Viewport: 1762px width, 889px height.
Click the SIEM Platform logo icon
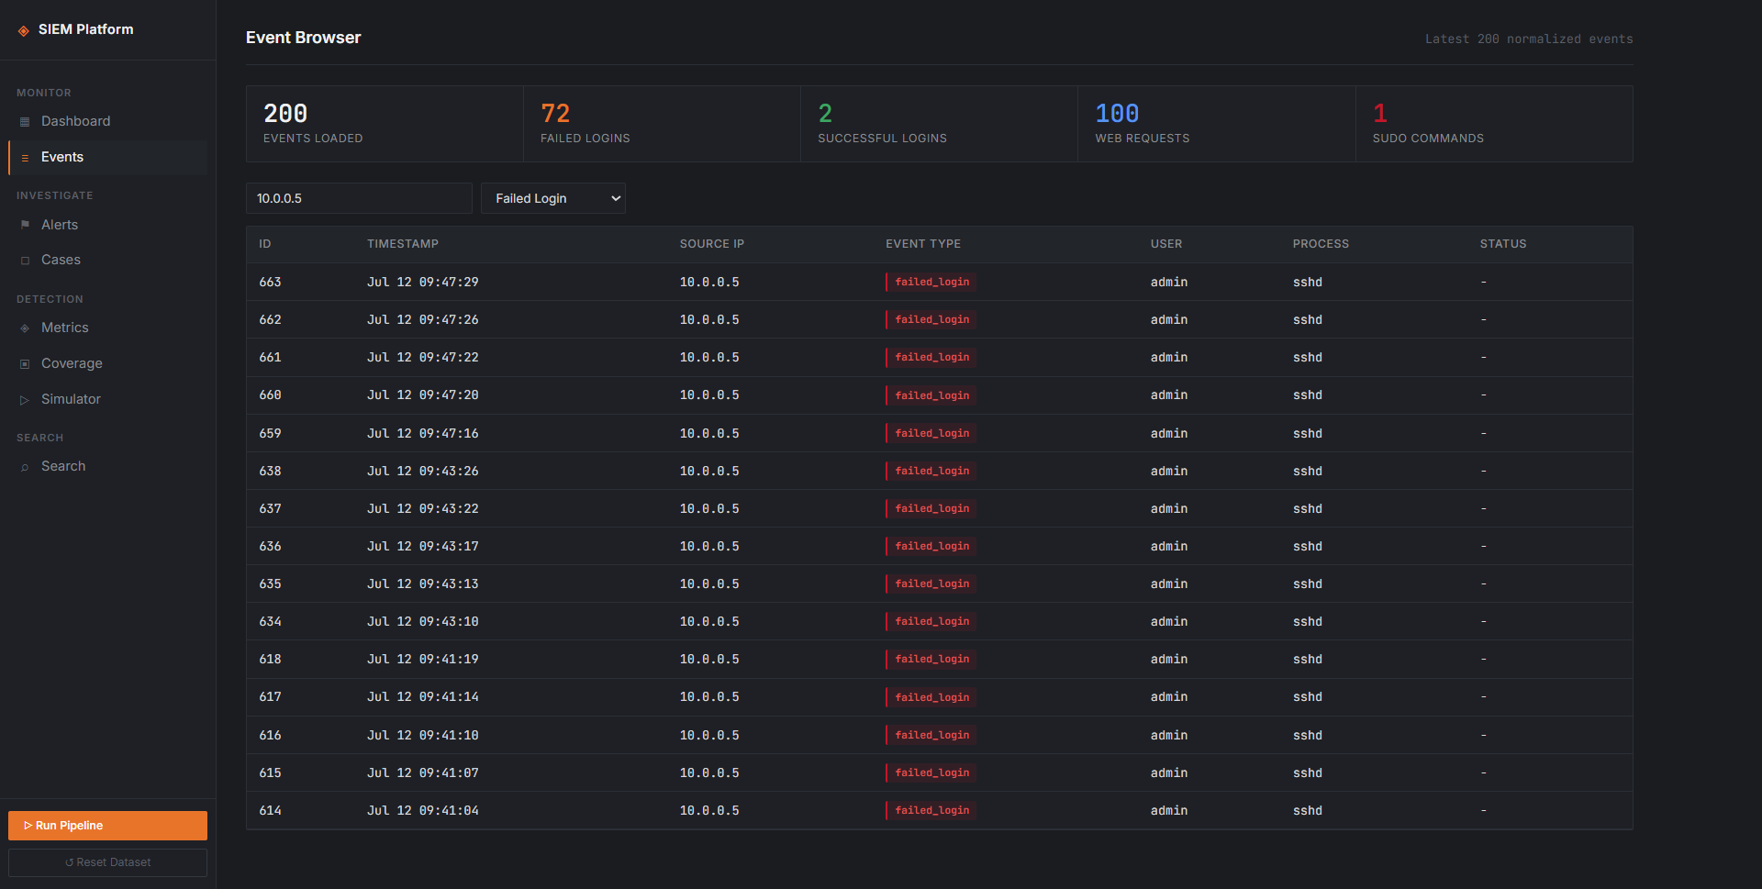coord(24,30)
